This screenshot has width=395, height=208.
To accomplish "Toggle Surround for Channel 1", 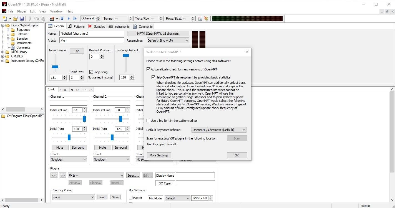I will click(x=78, y=148).
